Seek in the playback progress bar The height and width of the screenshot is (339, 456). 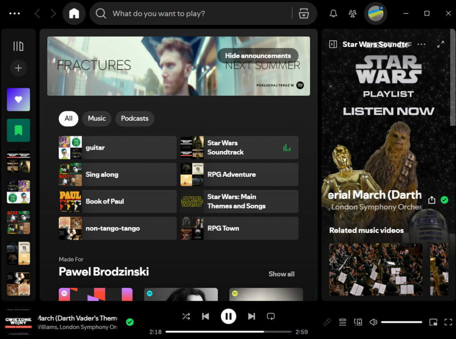pos(228,331)
